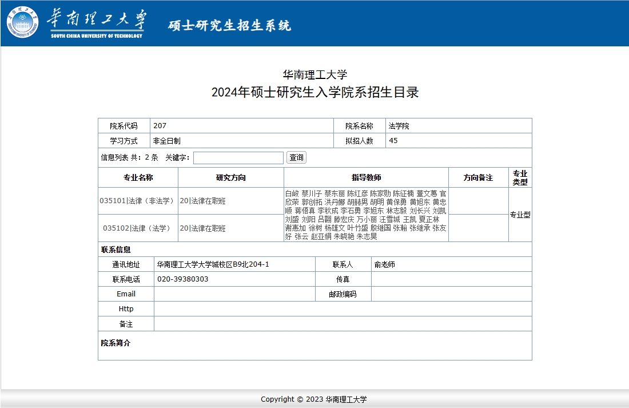
Task: Click the Copyright © 2023 华南理工大学 footer
Action: 314,399
